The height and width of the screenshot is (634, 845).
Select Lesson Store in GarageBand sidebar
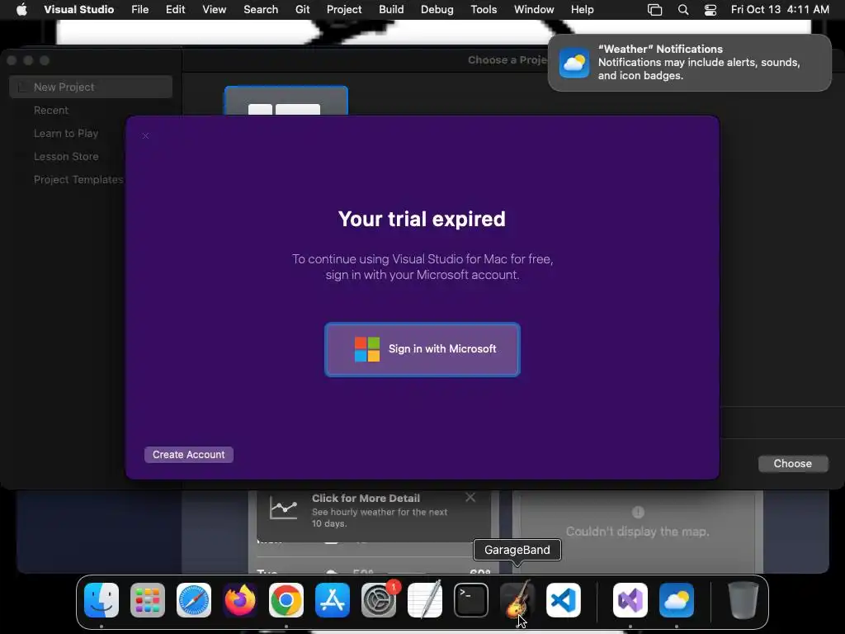(x=66, y=156)
